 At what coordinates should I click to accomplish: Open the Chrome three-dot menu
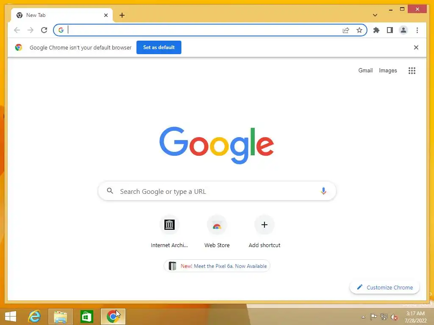(417, 30)
